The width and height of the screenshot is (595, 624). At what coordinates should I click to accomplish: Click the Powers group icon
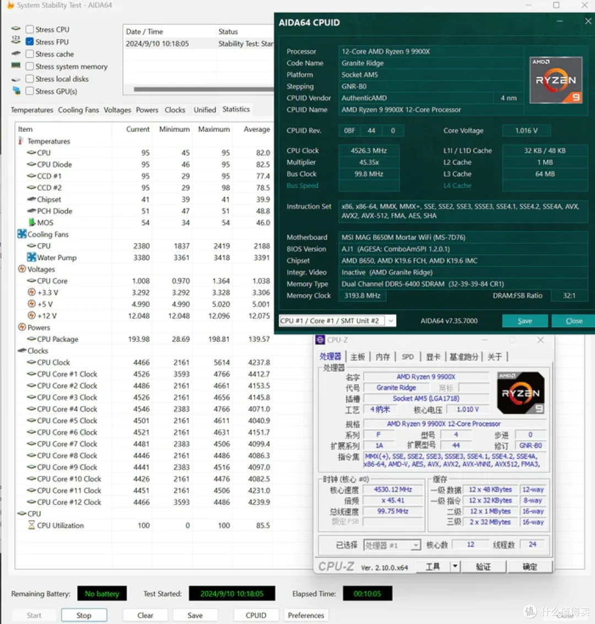point(22,327)
